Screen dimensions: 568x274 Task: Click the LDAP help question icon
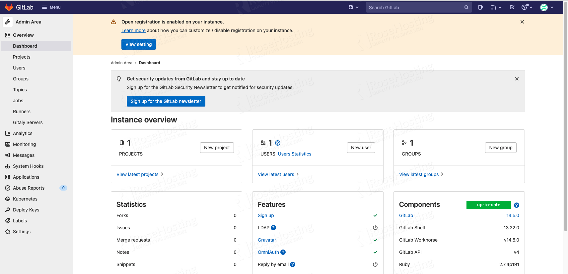point(273,228)
